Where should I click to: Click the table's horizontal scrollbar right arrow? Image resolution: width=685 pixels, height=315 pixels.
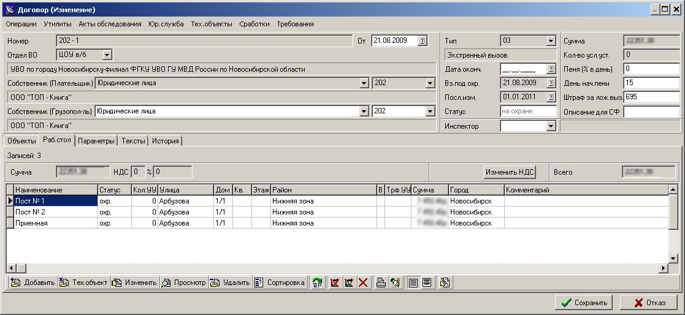point(664,268)
